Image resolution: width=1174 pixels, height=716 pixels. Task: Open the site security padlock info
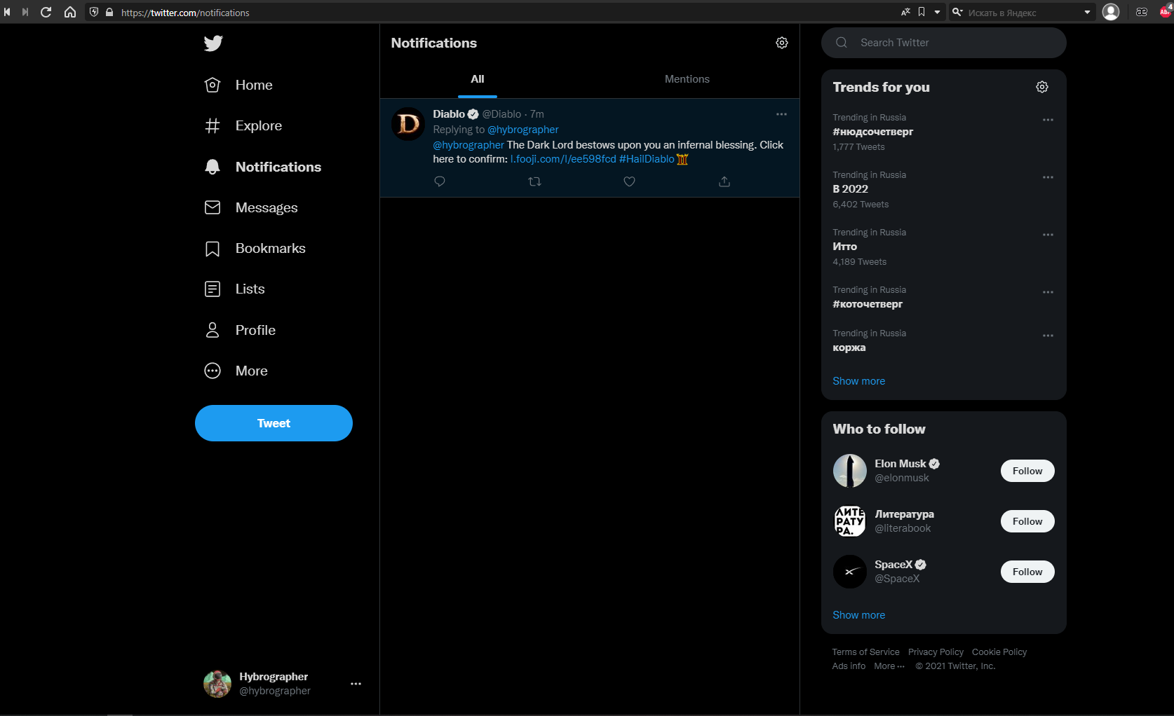pos(109,12)
